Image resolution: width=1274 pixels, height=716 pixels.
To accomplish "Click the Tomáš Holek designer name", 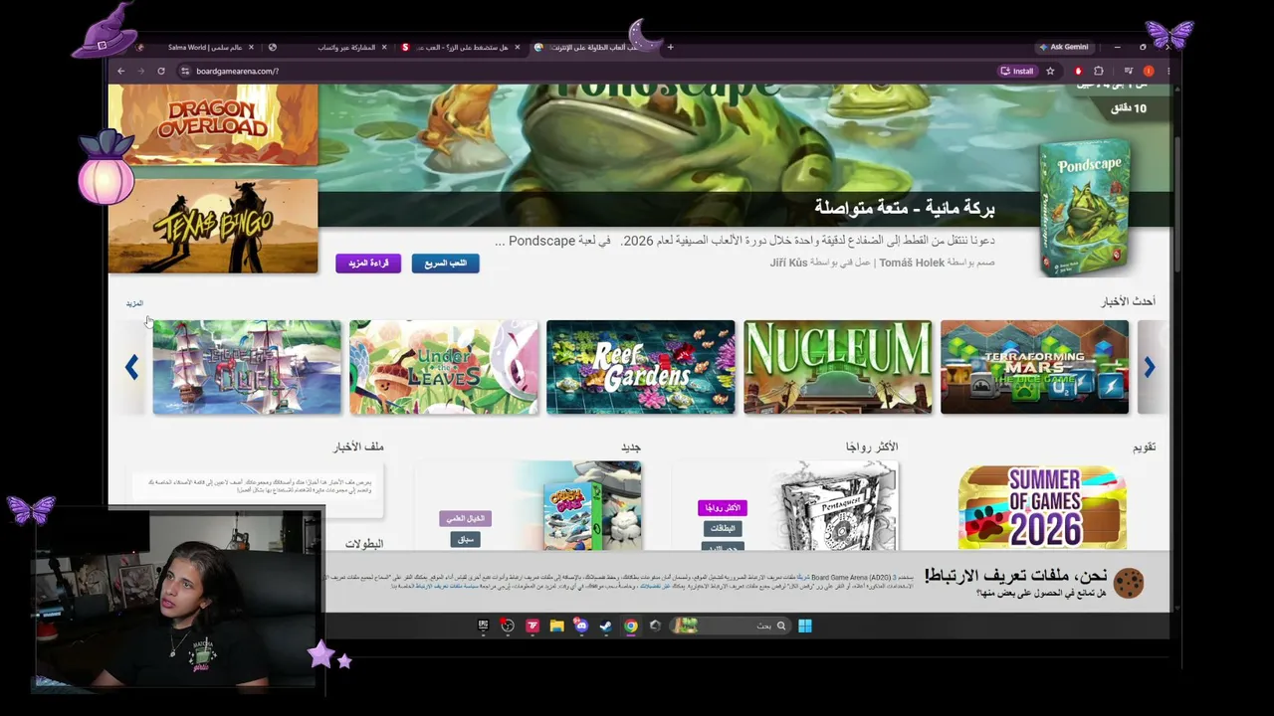I will 912,263.
